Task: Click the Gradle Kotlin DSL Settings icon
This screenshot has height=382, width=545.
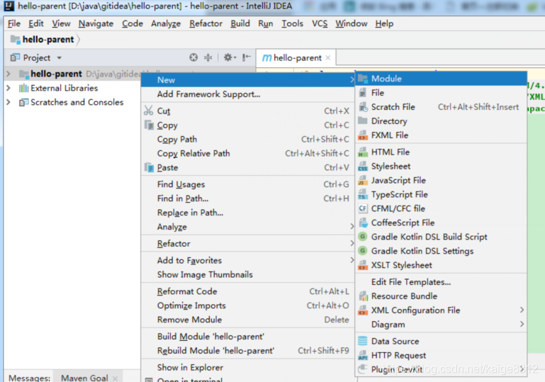Action: pos(363,251)
